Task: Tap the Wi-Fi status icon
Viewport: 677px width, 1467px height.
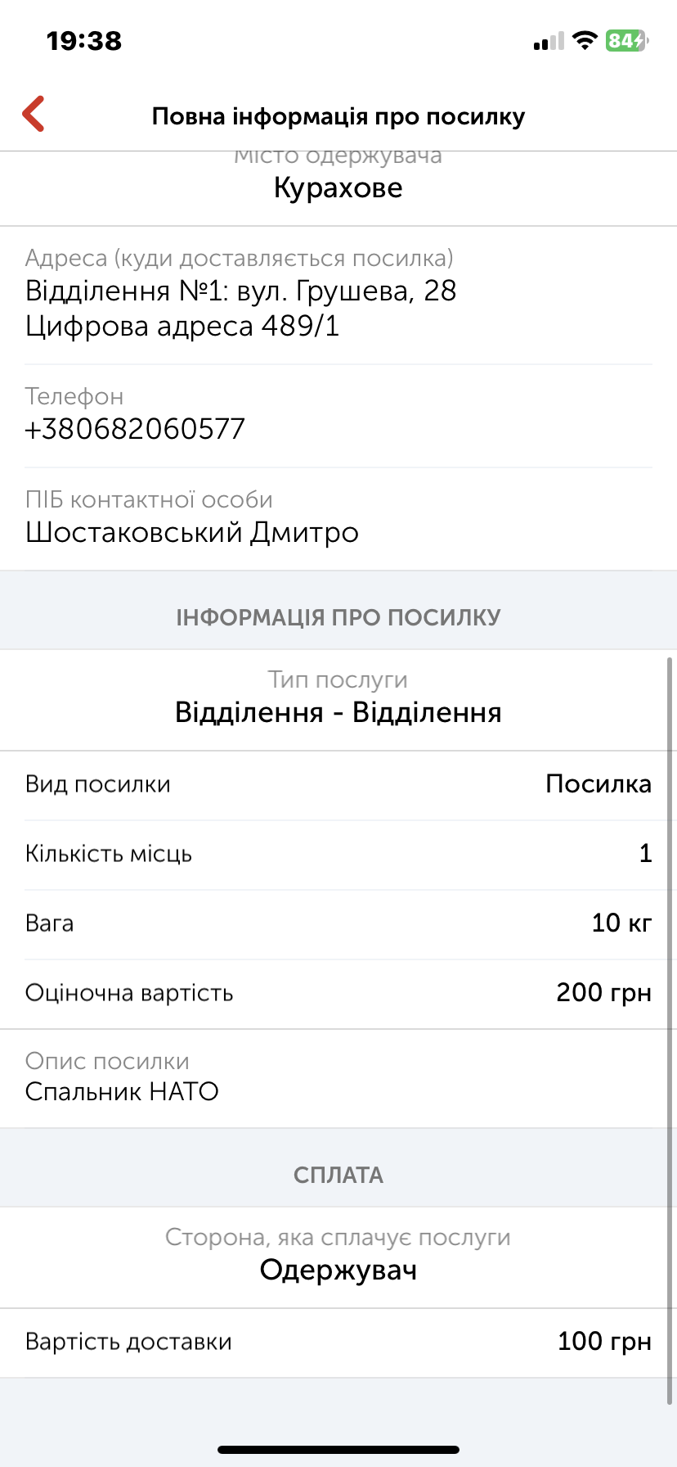Action: [585, 40]
